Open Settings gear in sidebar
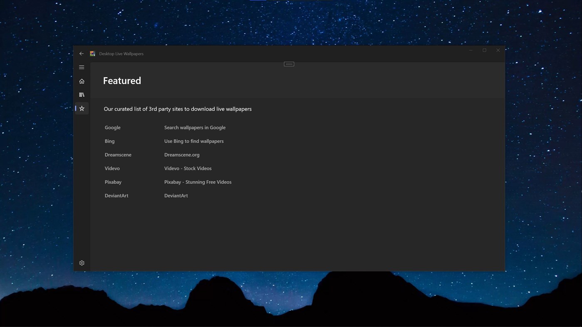Viewport: 582px width, 327px height. pyautogui.click(x=82, y=263)
